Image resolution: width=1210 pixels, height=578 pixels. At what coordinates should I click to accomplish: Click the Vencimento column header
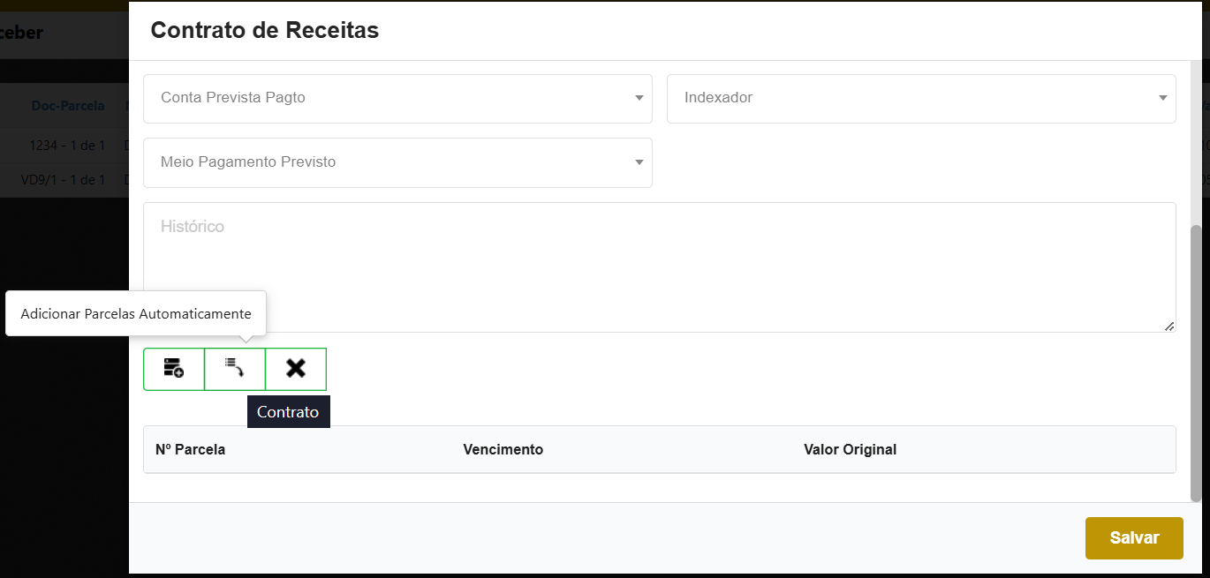(x=503, y=450)
